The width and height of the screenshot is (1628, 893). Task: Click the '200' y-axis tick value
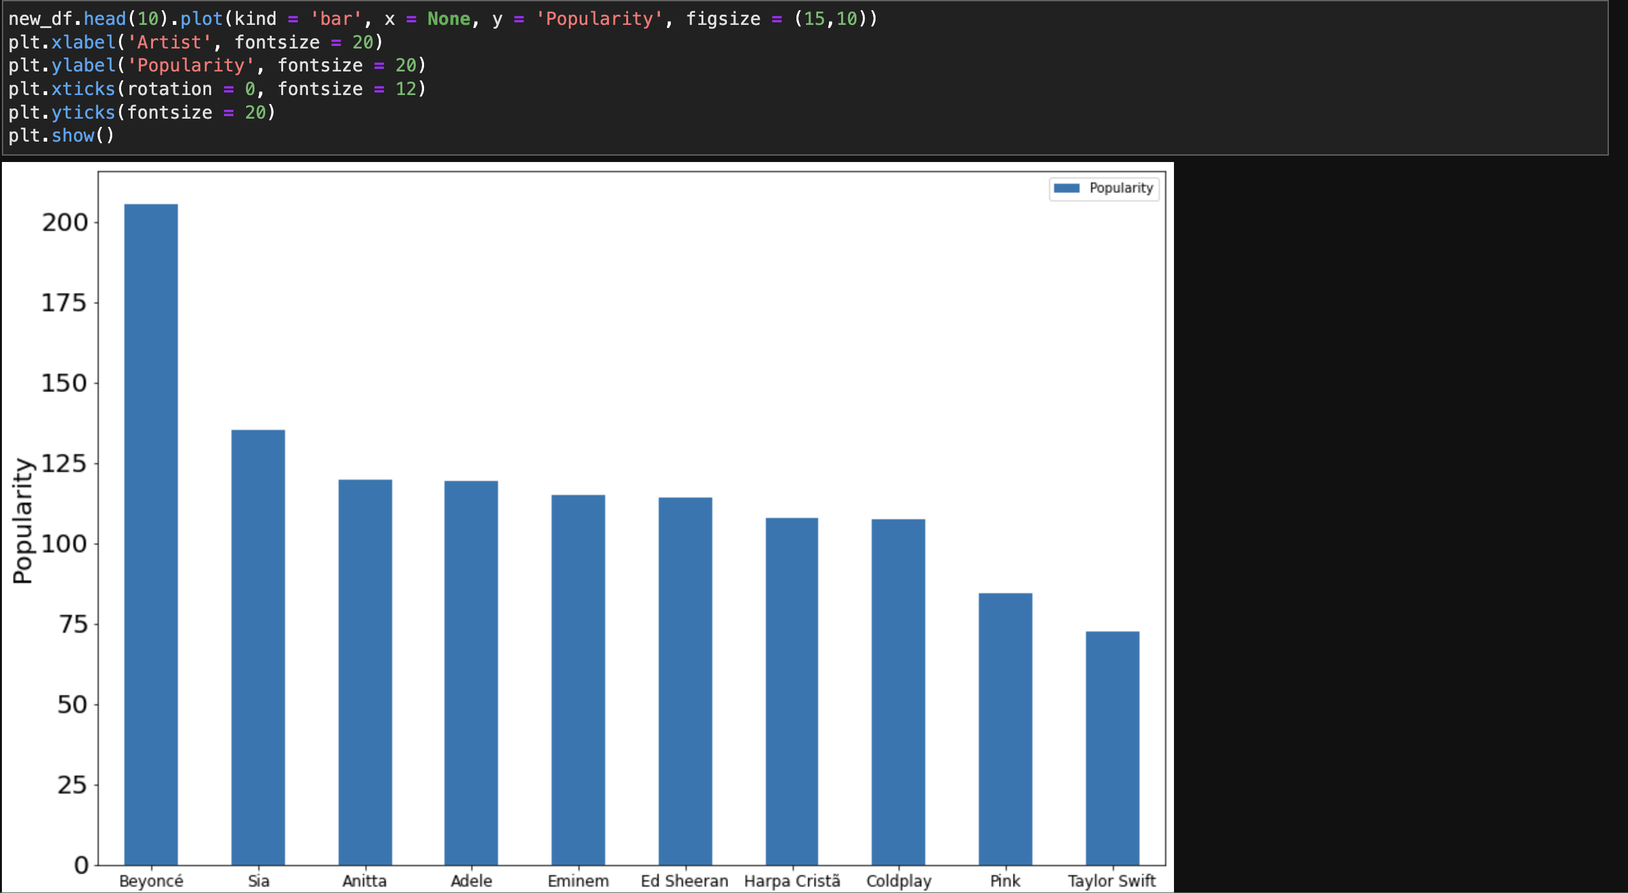pos(65,223)
